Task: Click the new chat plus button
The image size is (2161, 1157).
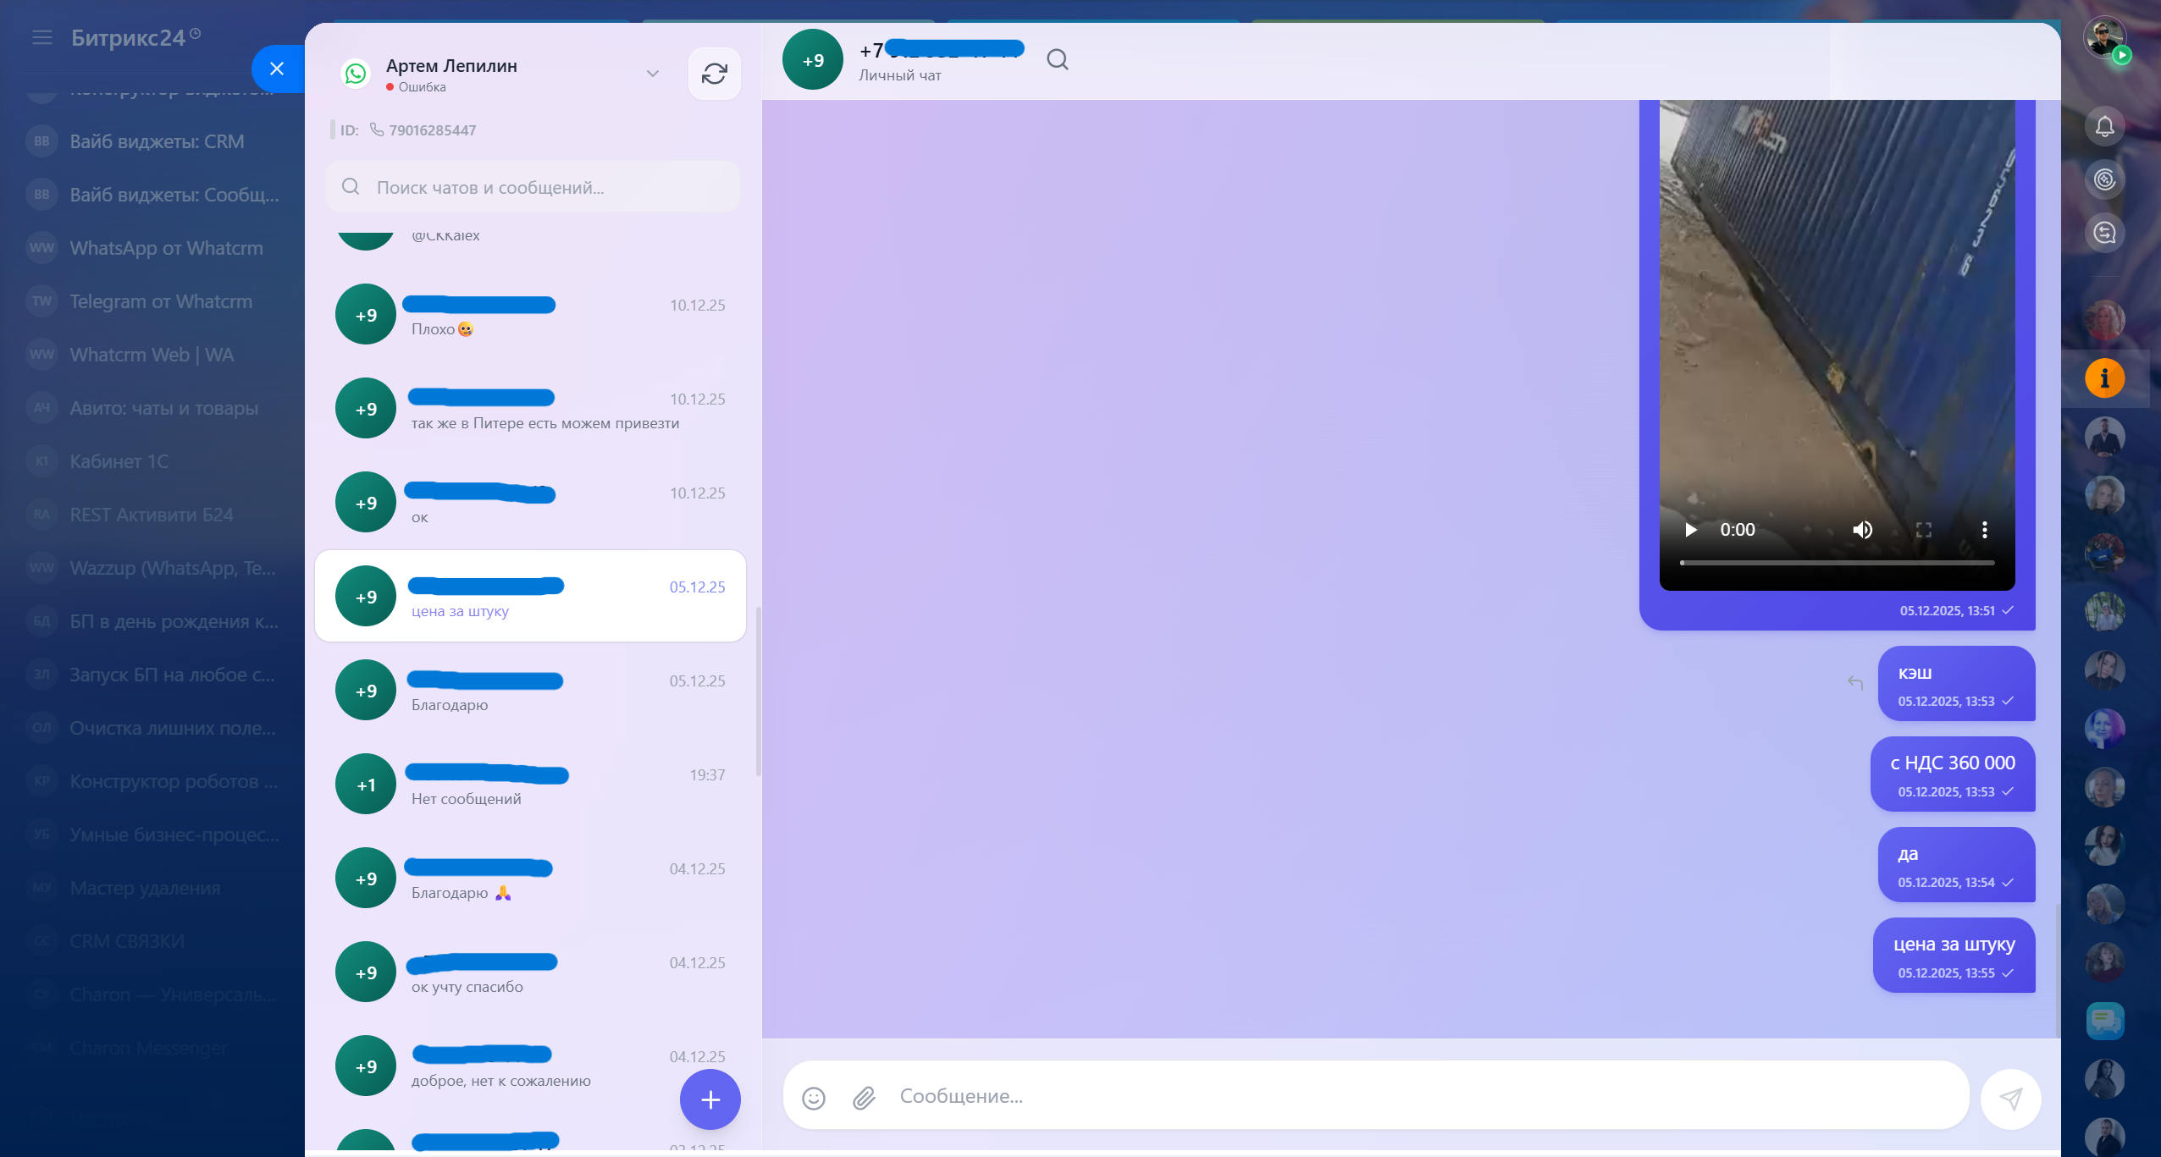Action: (710, 1099)
